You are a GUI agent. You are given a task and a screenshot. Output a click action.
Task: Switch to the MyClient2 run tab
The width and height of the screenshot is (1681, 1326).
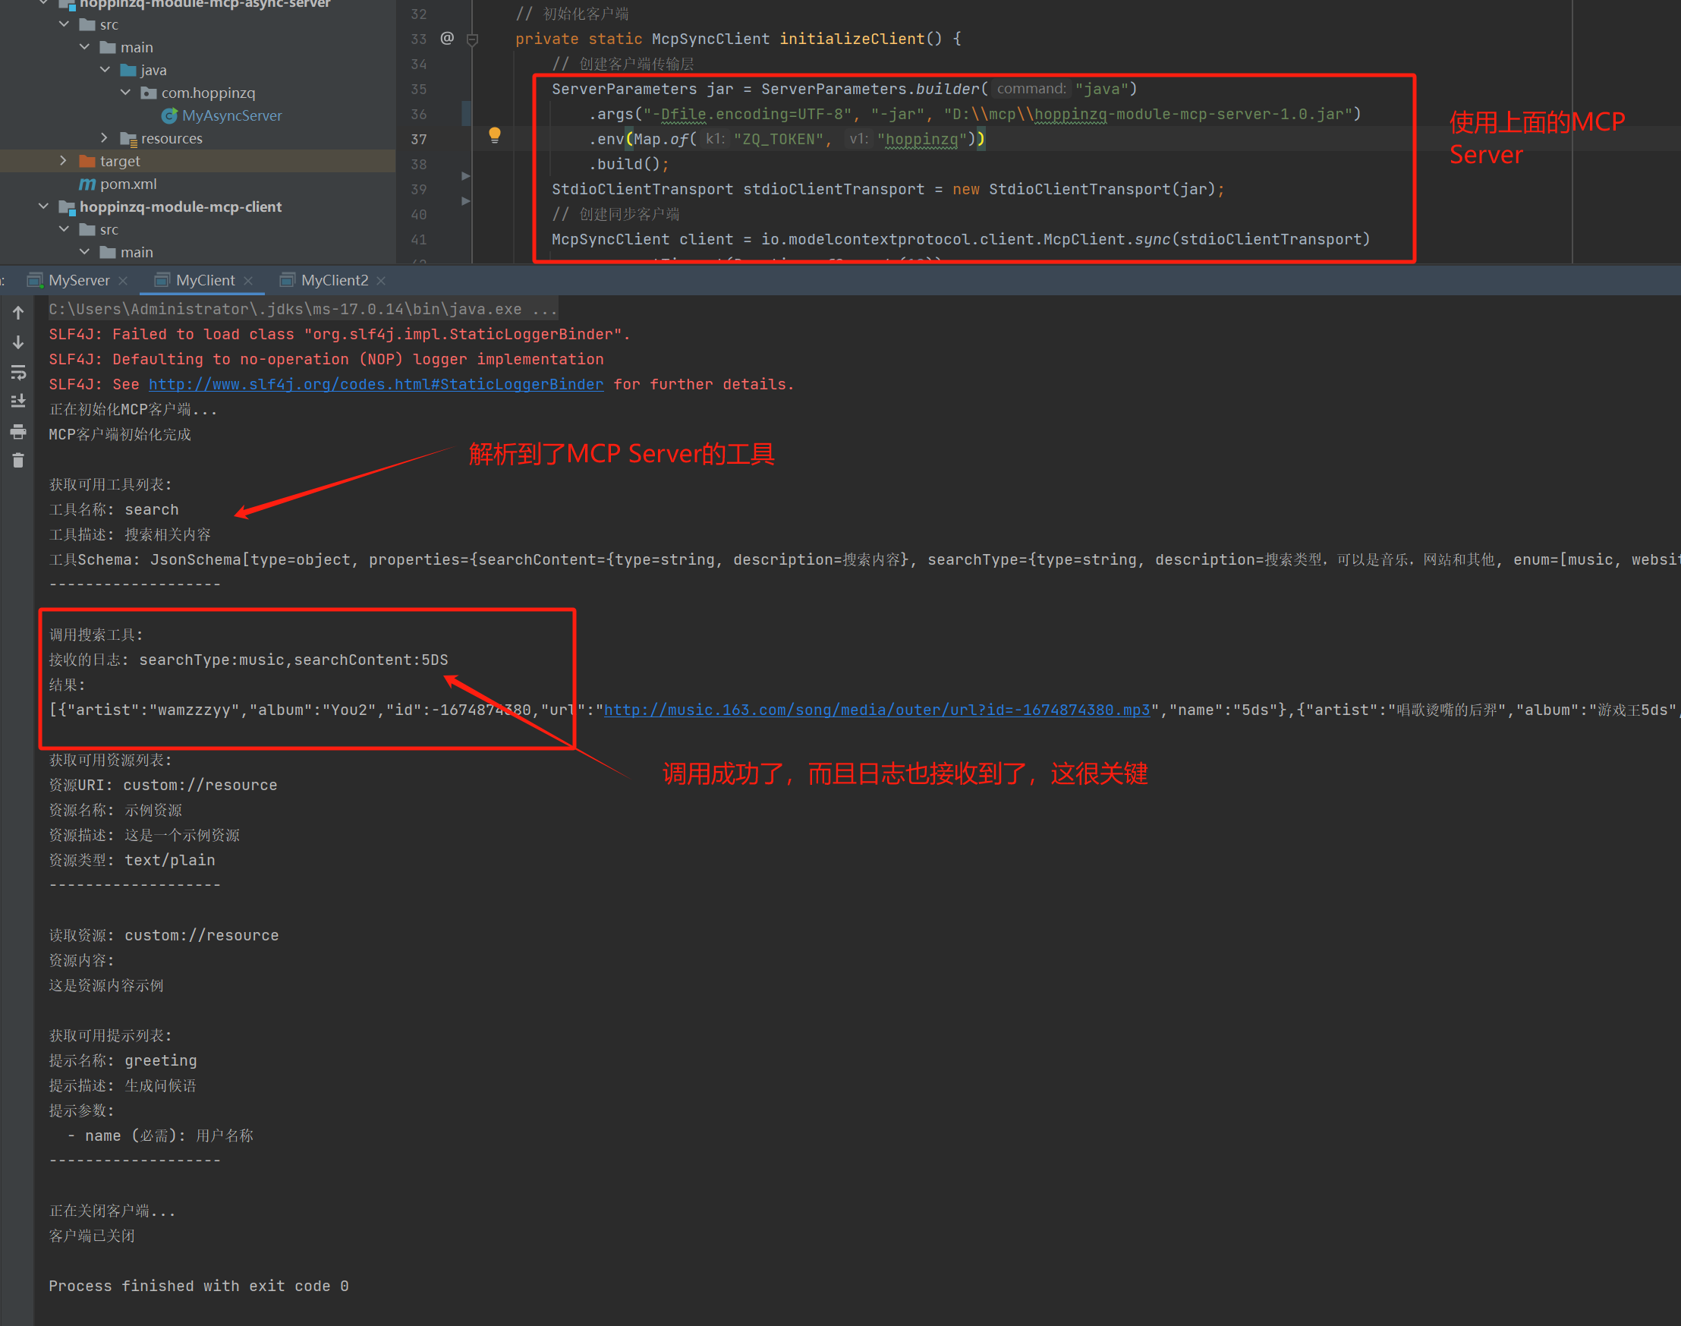click(334, 280)
